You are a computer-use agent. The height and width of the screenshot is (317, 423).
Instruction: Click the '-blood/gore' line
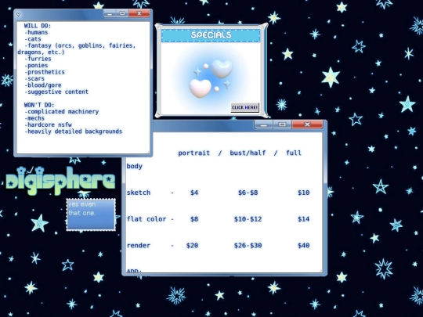[x=43, y=85]
